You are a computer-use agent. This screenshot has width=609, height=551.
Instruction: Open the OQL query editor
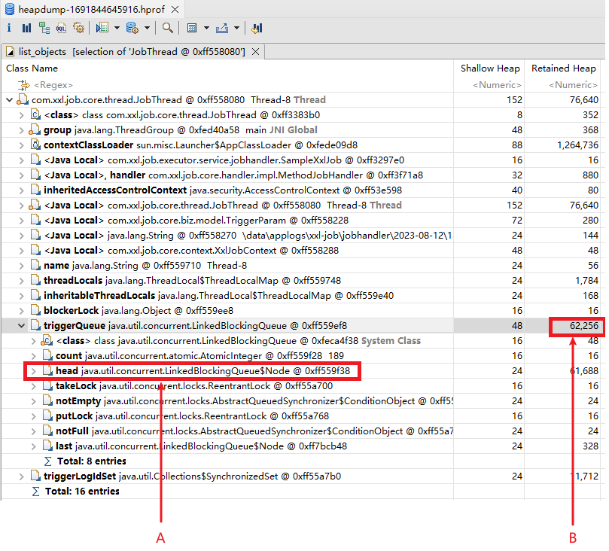pyautogui.click(x=61, y=29)
